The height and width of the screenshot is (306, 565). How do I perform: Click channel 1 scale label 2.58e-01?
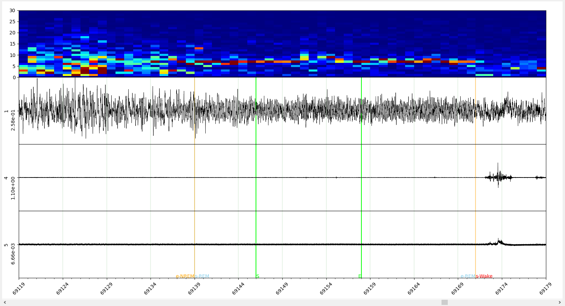tap(13, 120)
